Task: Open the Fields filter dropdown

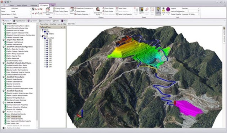Action: (30, 11)
